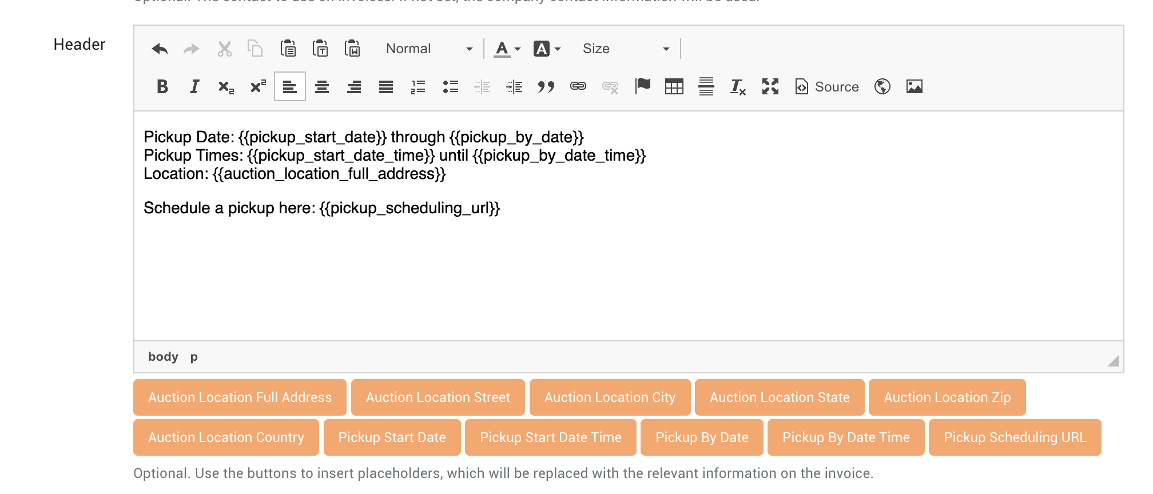Screen dimensions: 1153x494
Task: Insert a table using the Table icon
Action: point(674,87)
